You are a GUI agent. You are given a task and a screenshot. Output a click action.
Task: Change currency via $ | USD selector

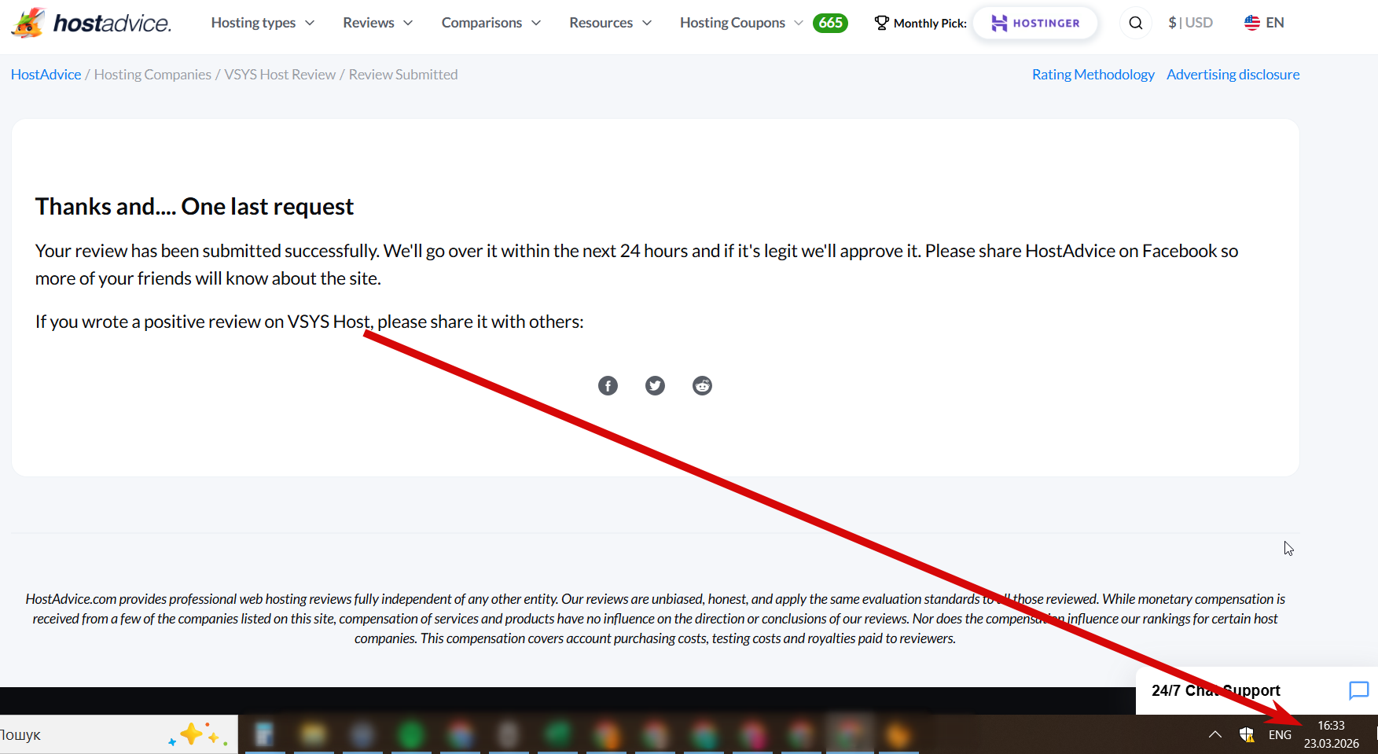point(1190,23)
